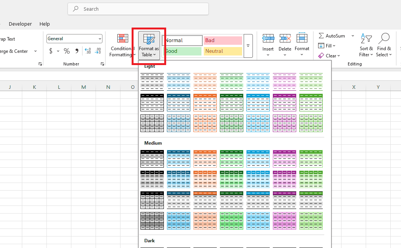Screen dimensions: 401x248
Task: Pick the black Medium style in first Medium row
Action: (x=152, y=159)
